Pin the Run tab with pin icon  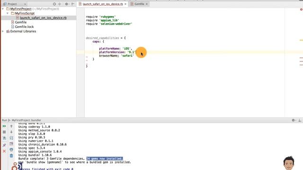tap(4, 145)
